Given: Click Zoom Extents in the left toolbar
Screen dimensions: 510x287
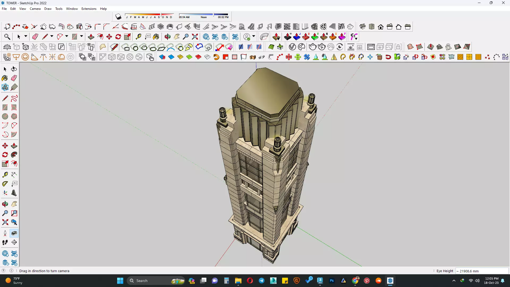Looking at the screenshot, I should (x=5, y=222).
